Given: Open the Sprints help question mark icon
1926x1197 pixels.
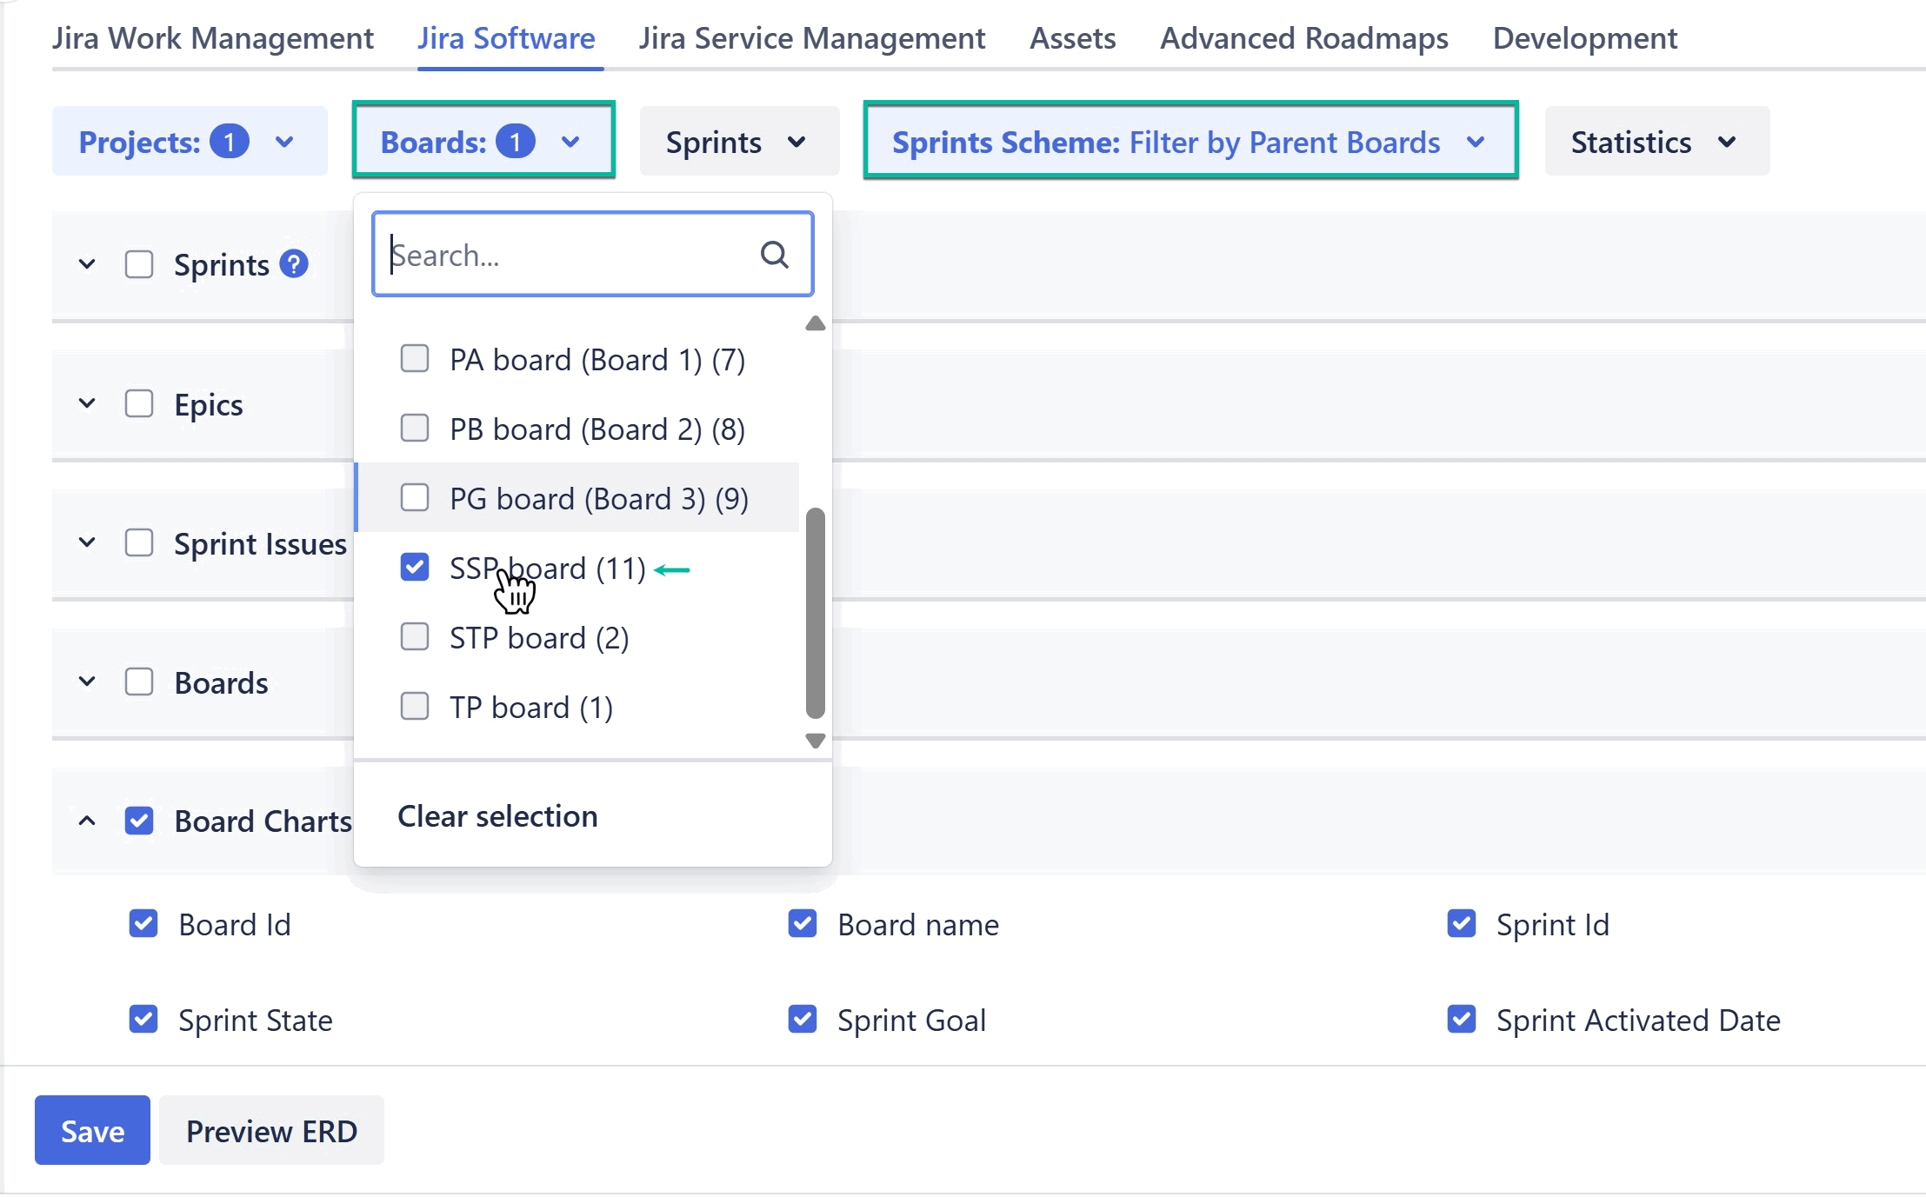Looking at the screenshot, I should tap(293, 263).
